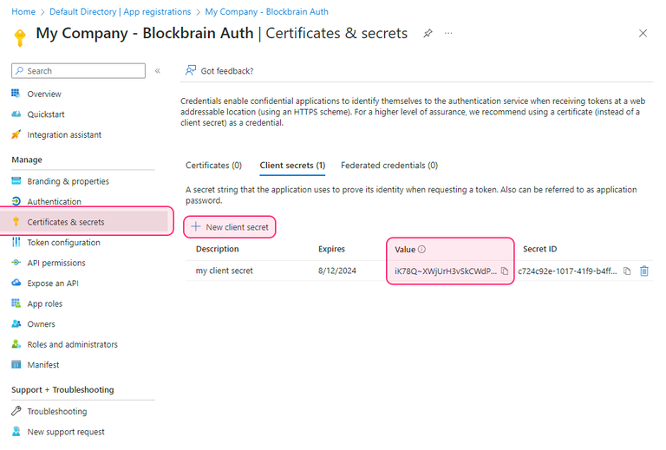This screenshot has height=450, width=666.
Task: Collapse the sidebar with double chevron
Action: 158,71
